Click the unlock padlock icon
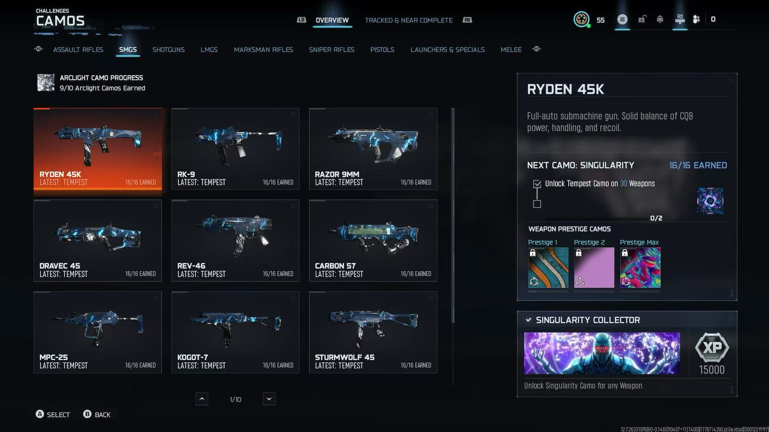The image size is (769, 432). (x=642, y=19)
